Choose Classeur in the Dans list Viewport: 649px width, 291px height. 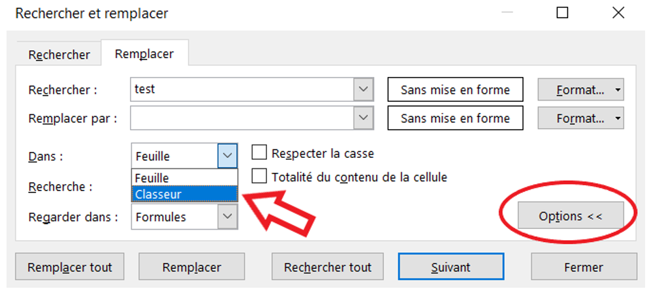[x=185, y=193]
